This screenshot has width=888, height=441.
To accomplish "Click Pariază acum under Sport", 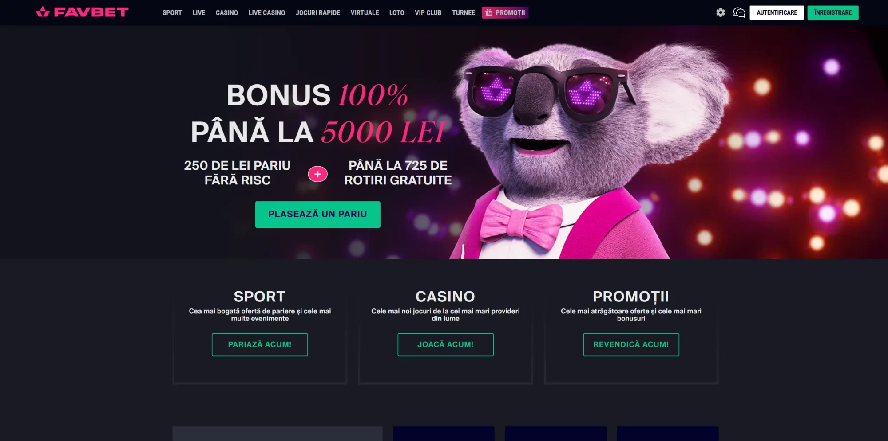I will tap(260, 344).
